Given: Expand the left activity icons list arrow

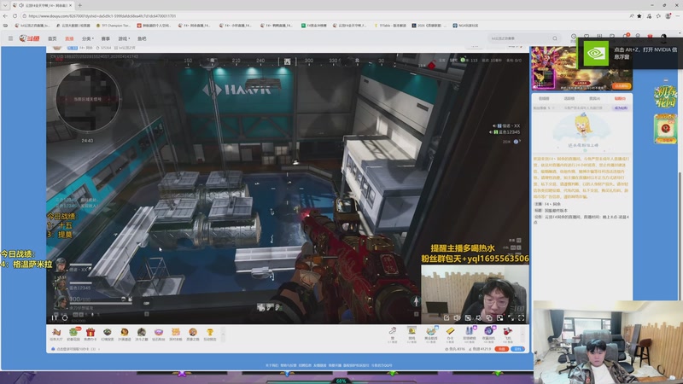Looking at the screenshot, I should [x=223, y=334].
